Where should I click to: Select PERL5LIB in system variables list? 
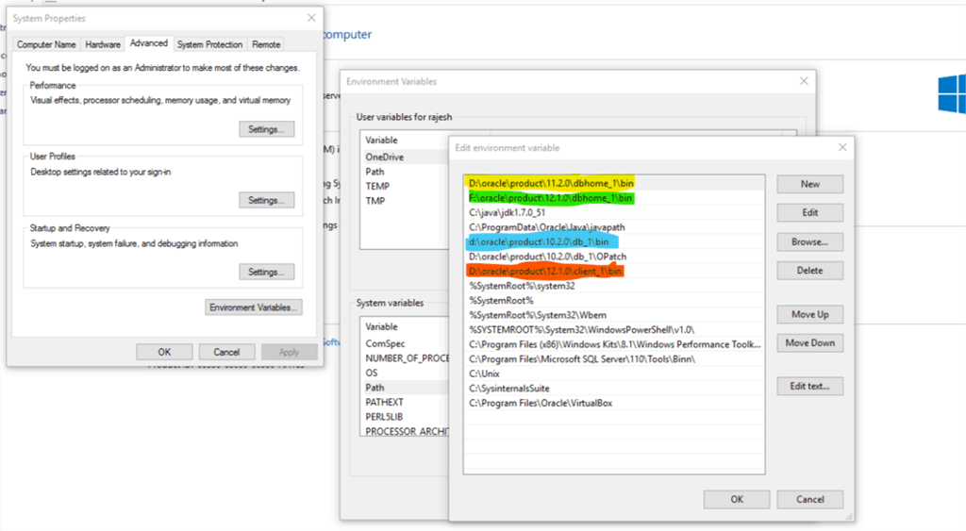click(405, 417)
